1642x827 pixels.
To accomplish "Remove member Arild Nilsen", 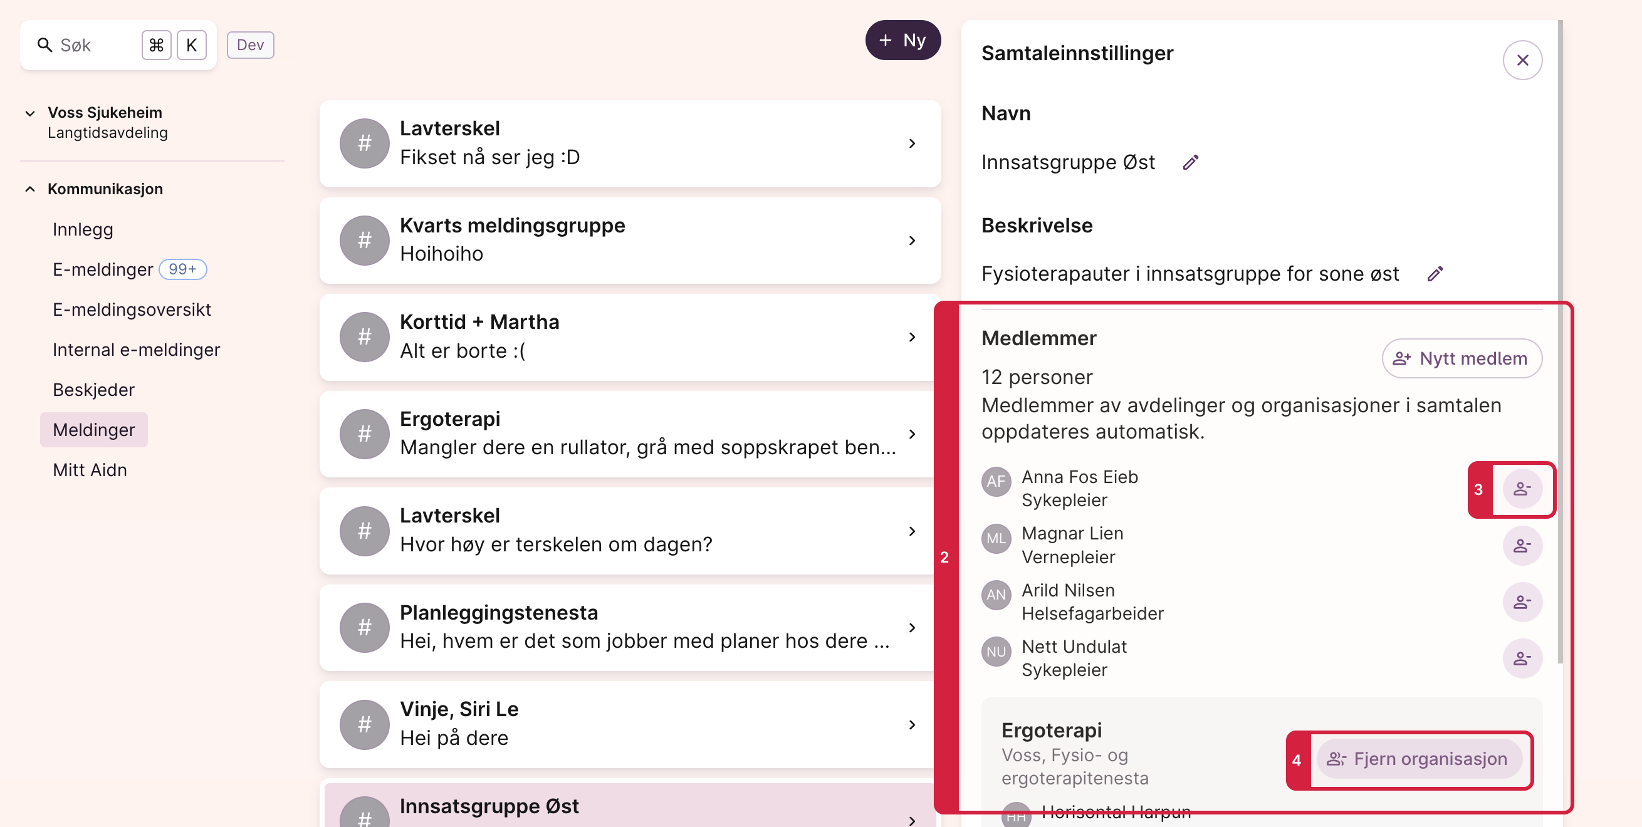I will pyautogui.click(x=1522, y=602).
